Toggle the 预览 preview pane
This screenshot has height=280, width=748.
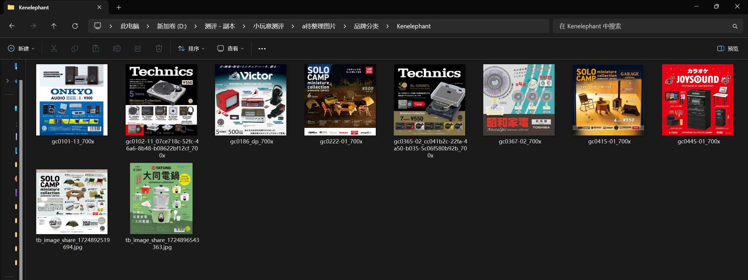pos(728,48)
